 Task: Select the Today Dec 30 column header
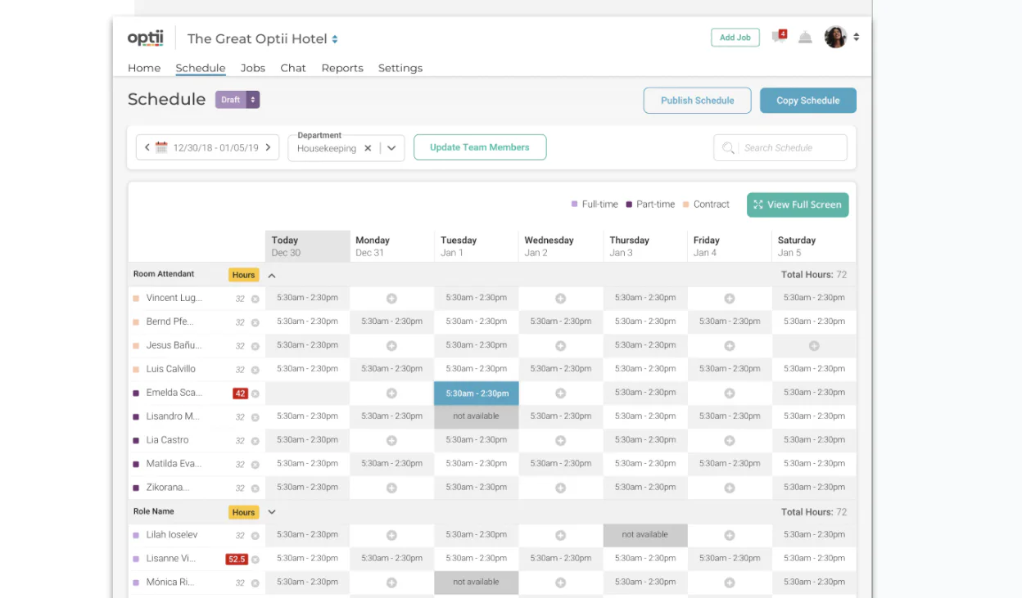pos(308,246)
